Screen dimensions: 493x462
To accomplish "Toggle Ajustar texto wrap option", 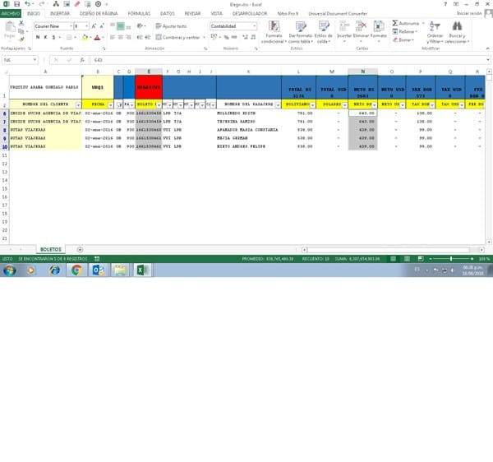I will click(x=171, y=26).
